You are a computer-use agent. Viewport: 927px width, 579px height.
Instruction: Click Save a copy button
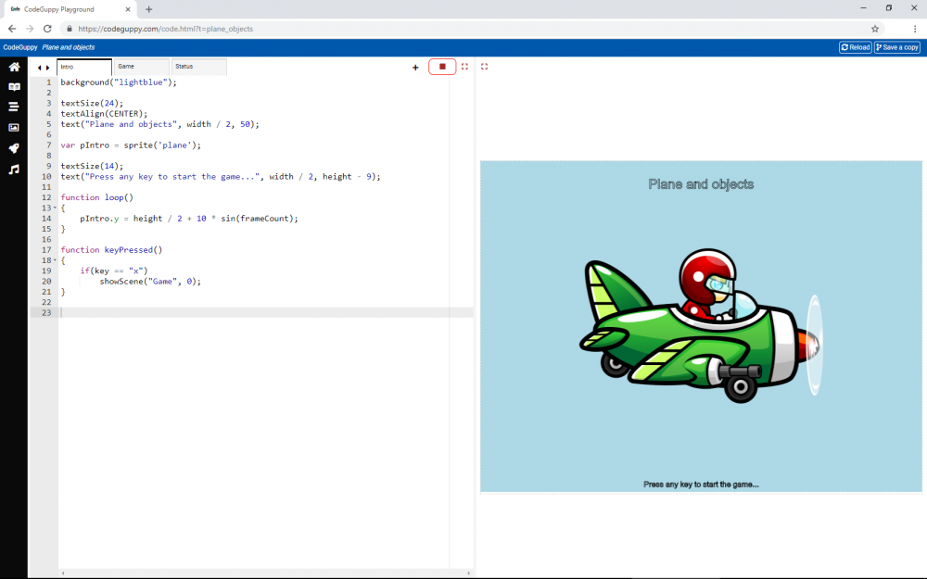pyautogui.click(x=896, y=47)
